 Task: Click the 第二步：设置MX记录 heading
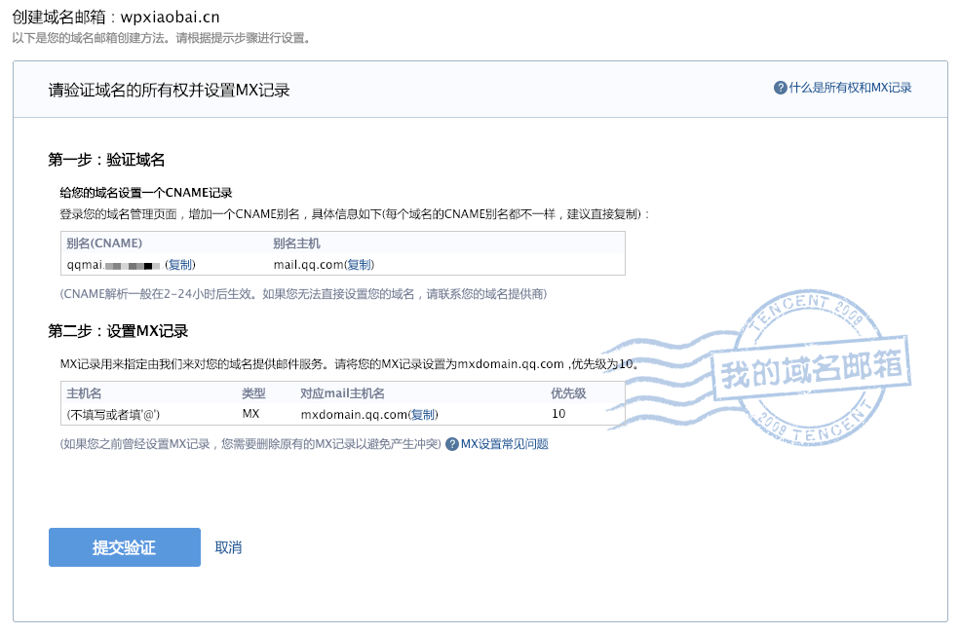point(118,332)
